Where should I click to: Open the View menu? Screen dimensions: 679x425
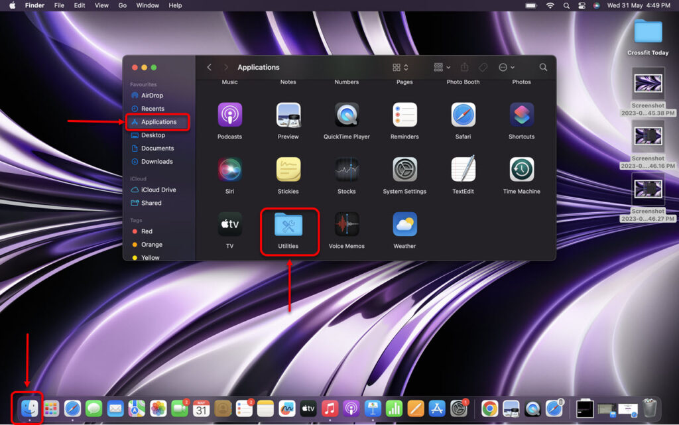coord(101,5)
